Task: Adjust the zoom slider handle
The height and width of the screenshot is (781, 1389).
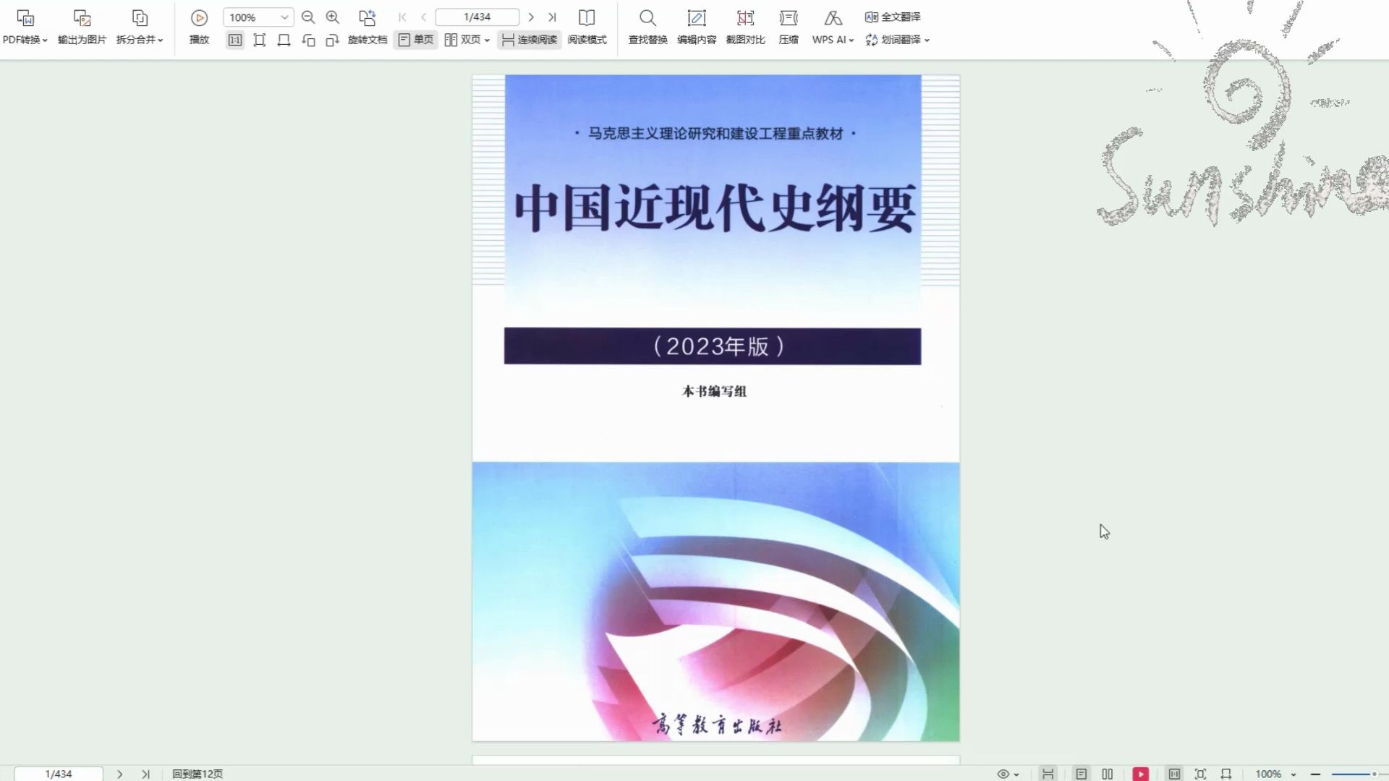Action: 1374,774
